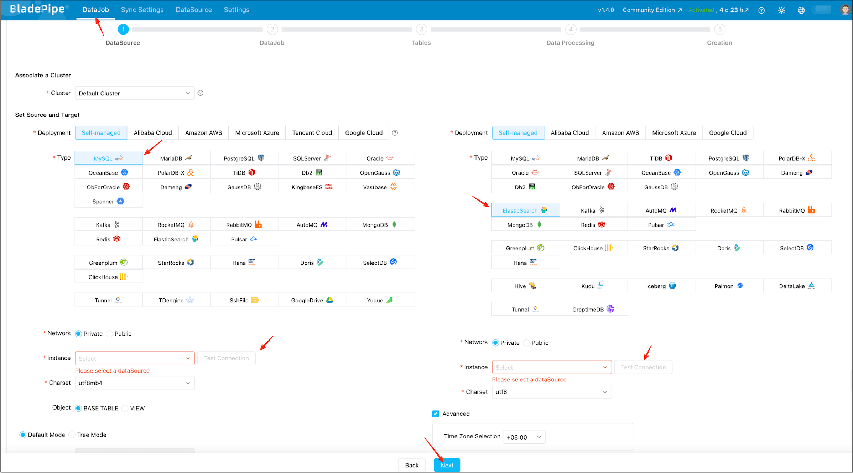Viewport: 853px width, 473px height.
Task: Switch source object to VIEW
Action: [125, 408]
